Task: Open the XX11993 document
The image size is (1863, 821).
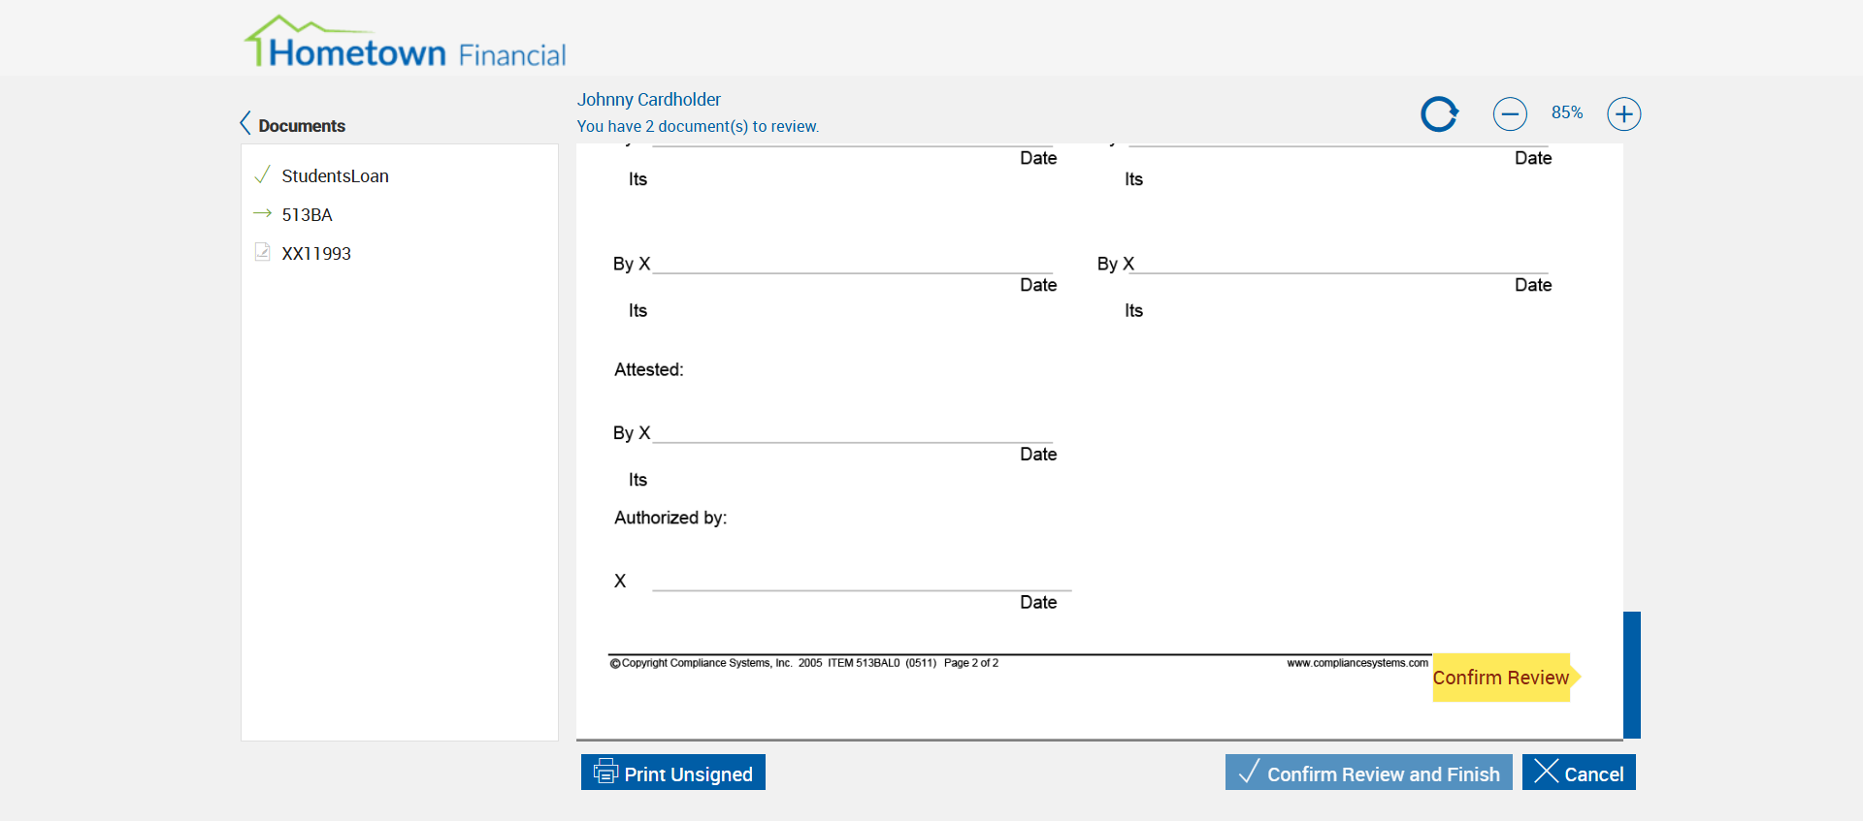Action: pos(316,254)
